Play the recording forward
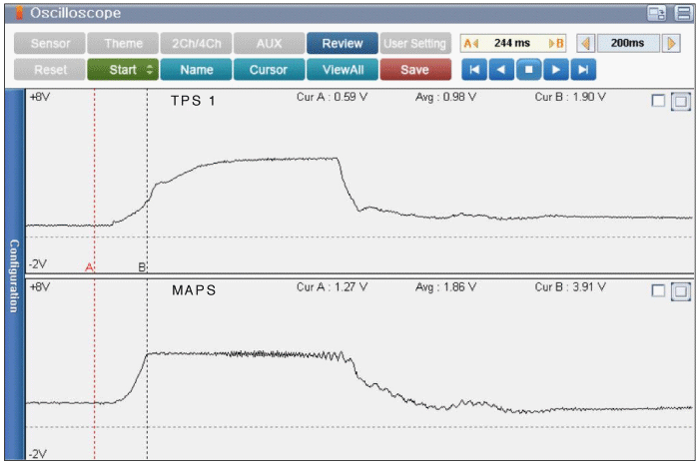This screenshot has width=699, height=464. click(556, 70)
